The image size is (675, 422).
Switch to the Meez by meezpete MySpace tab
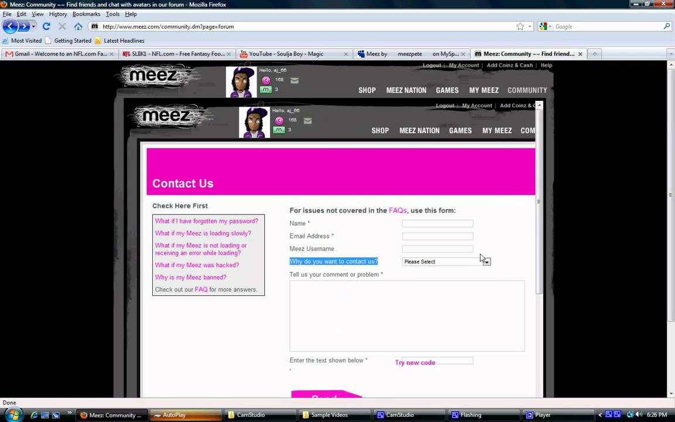click(x=411, y=54)
